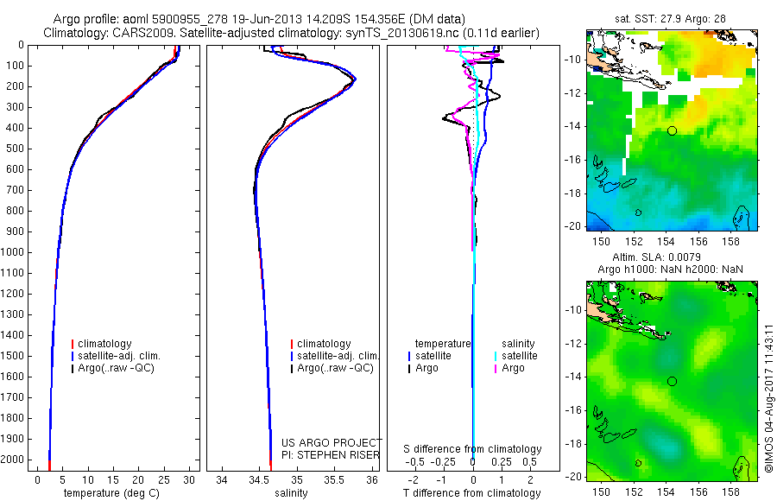Click 'T difference from climatology' axis label
The height and width of the screenshot is (501, 777).
471,493
